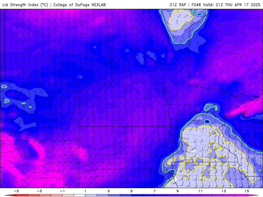This screenshot has width=263, height=197.
Task: Click the '7' color scale label
Action: pos(154,191)
